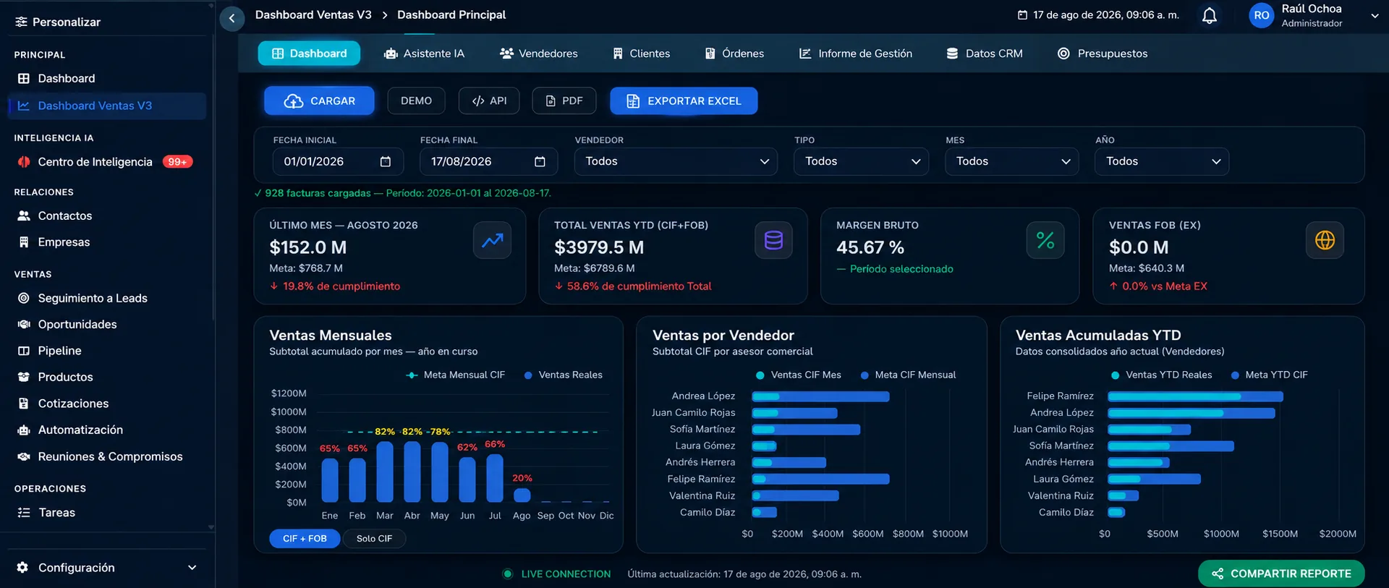
Task: Open Tareas in sidebar
Action: point(106,512)
